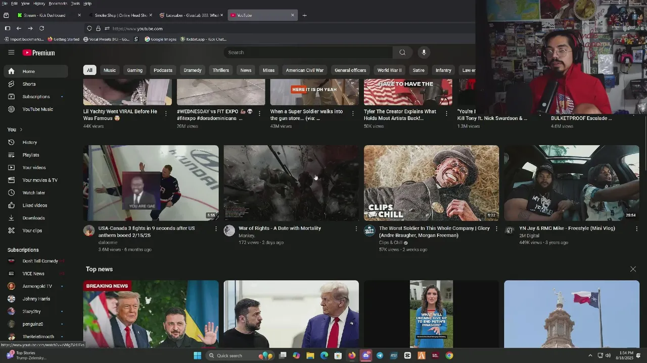Select the World War II chip
The height and width of the screenshot is (363, 647).
[389, 70]
